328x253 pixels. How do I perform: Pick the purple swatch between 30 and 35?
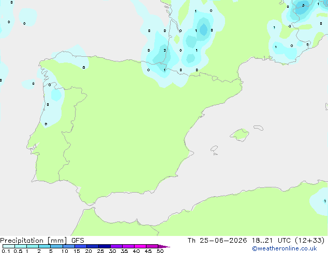pos(116,246)
